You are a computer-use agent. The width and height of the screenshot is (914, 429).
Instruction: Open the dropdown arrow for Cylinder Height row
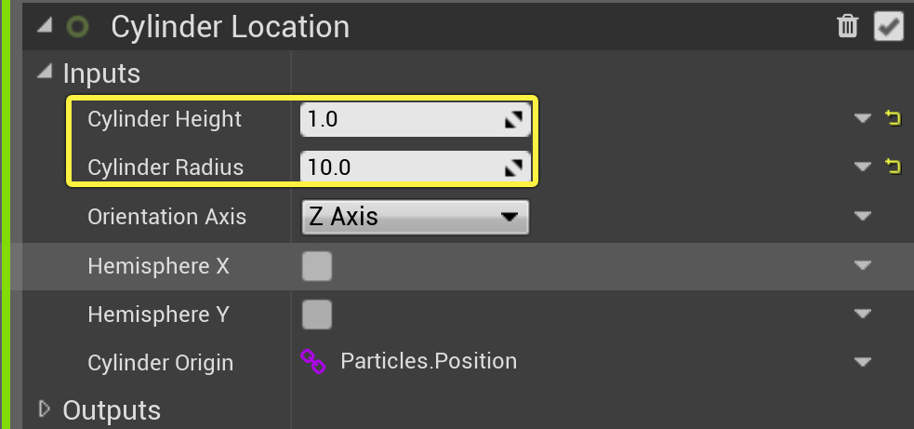coord(863,118)
